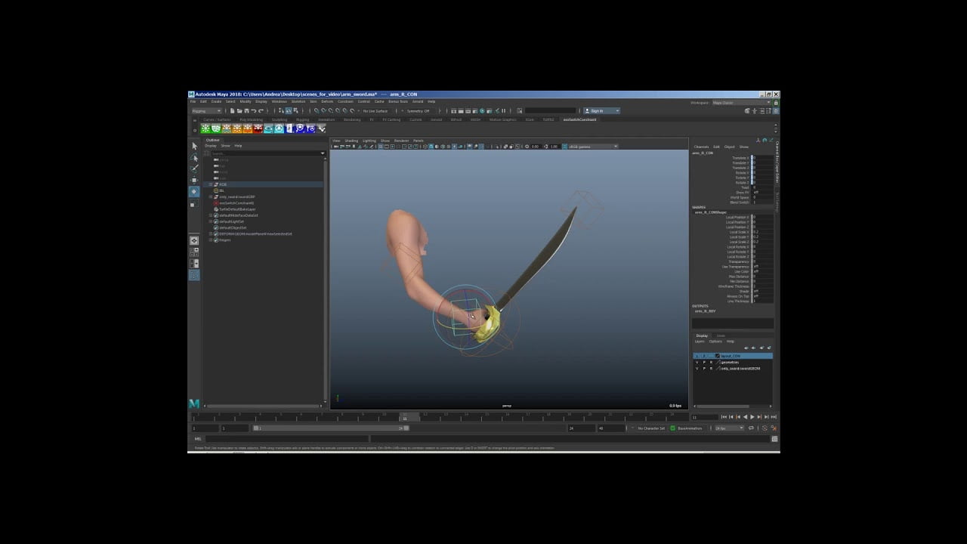This screenshot has width=967, height=544.
Task: Click the Undo arrow in status line
Action: 254,111
